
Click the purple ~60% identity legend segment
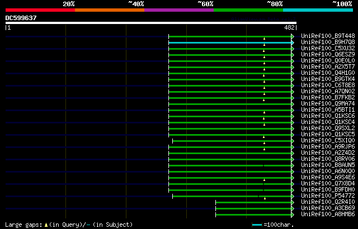point(179,10)
